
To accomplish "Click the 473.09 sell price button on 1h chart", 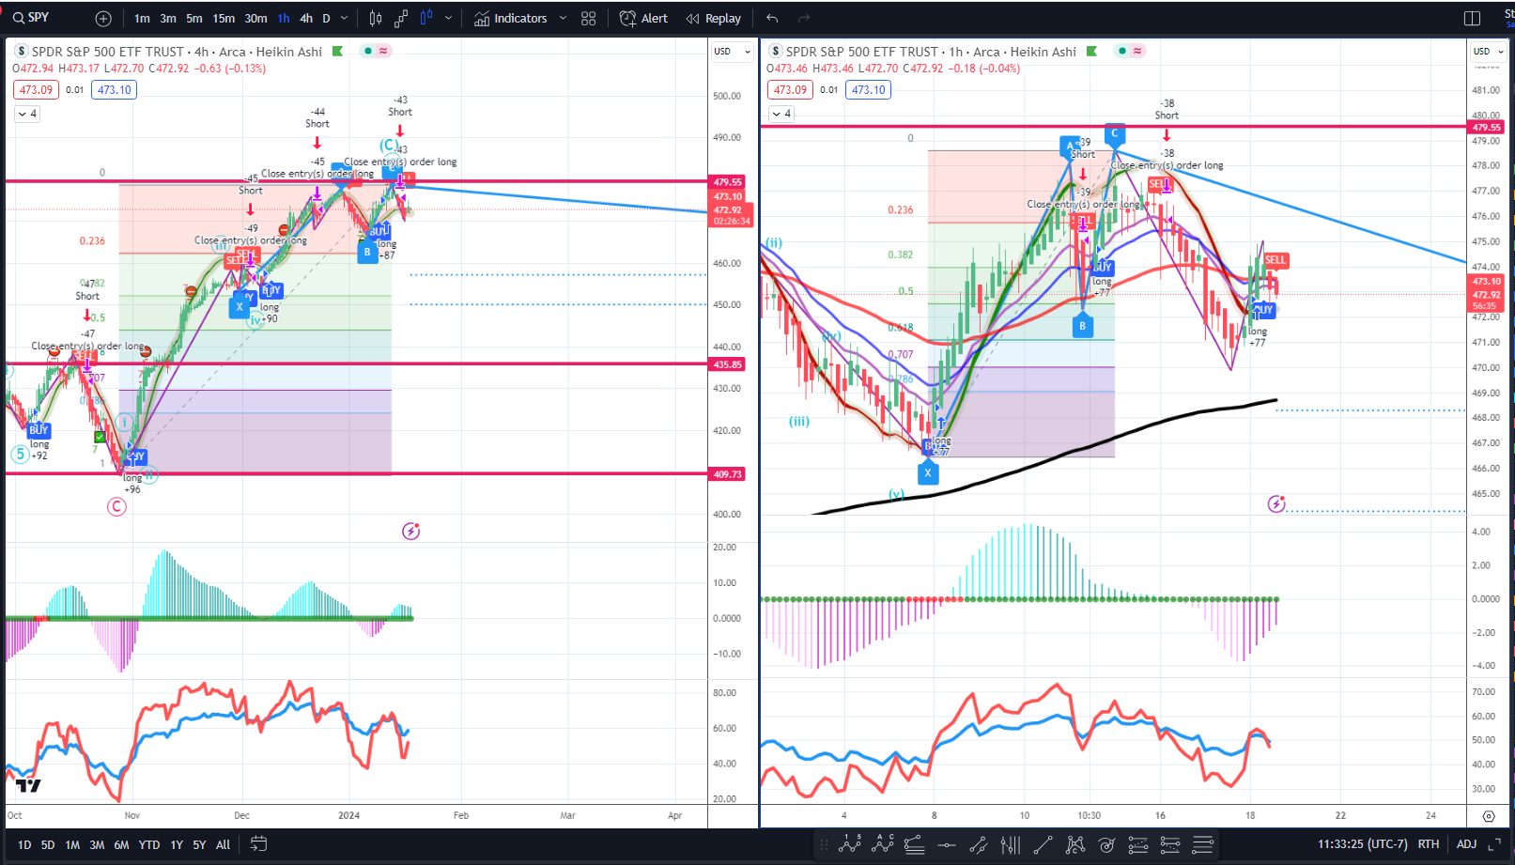I will pyautogui.click(x=791, y=90).
